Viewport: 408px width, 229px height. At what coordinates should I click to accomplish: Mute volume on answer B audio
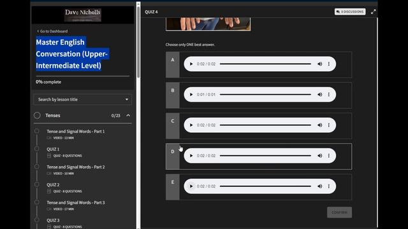pyautogui.click(x=320, y=95)
